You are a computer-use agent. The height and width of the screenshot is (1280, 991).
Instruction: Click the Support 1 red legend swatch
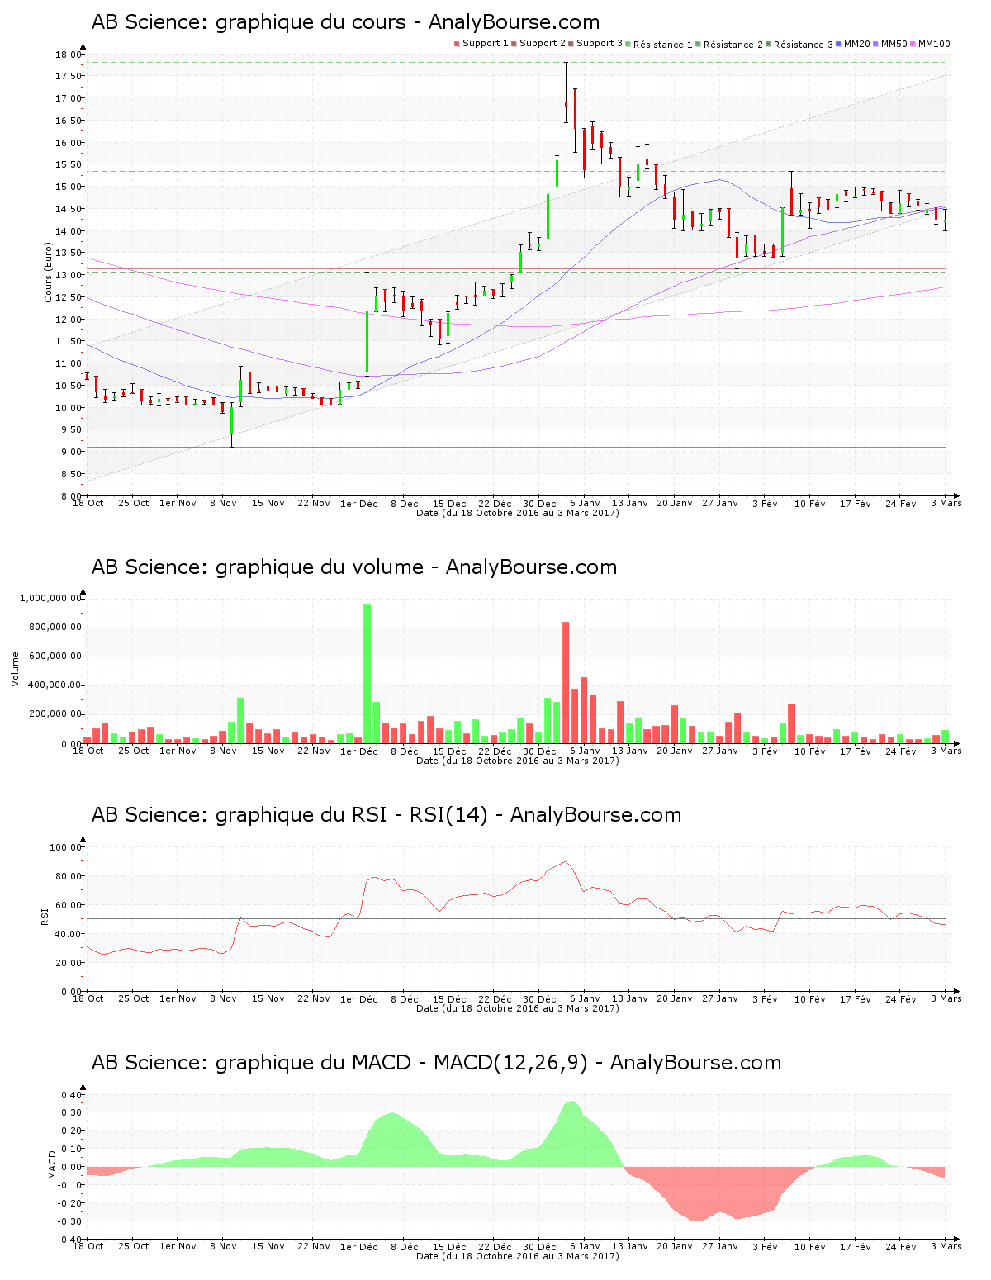click(x=456, y=44)
